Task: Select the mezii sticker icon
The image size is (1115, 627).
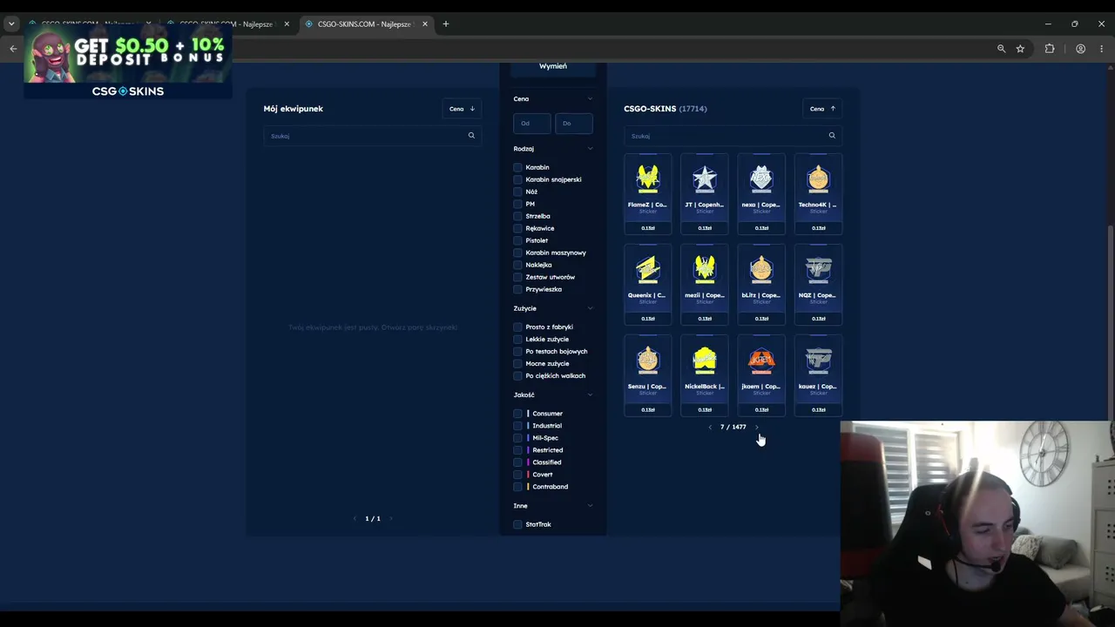Action: (705, 269)
